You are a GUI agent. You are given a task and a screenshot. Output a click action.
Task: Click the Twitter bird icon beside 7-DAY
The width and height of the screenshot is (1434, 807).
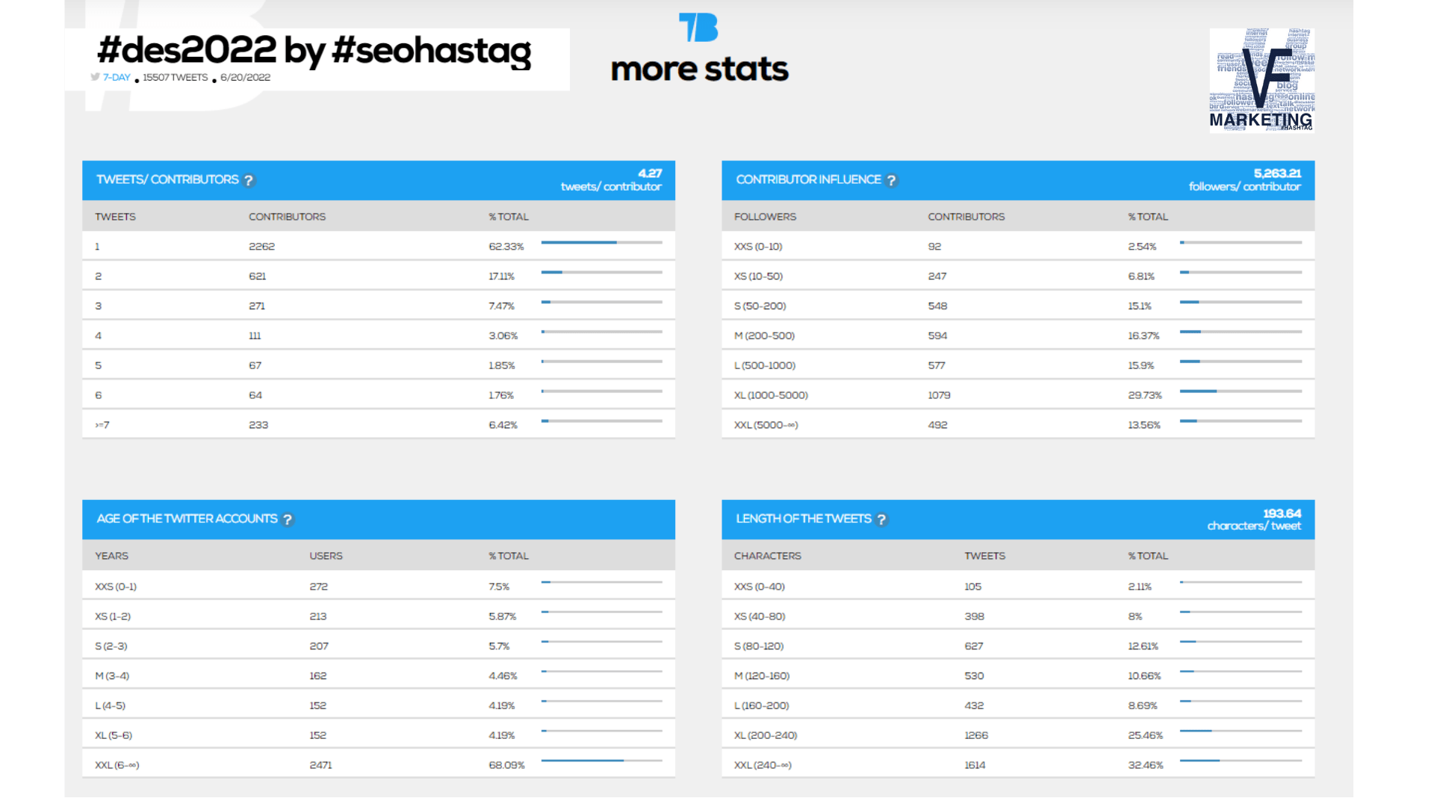coord(95,77)
